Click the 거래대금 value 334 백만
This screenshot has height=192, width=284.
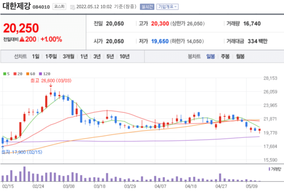click(x=258, y=41)
